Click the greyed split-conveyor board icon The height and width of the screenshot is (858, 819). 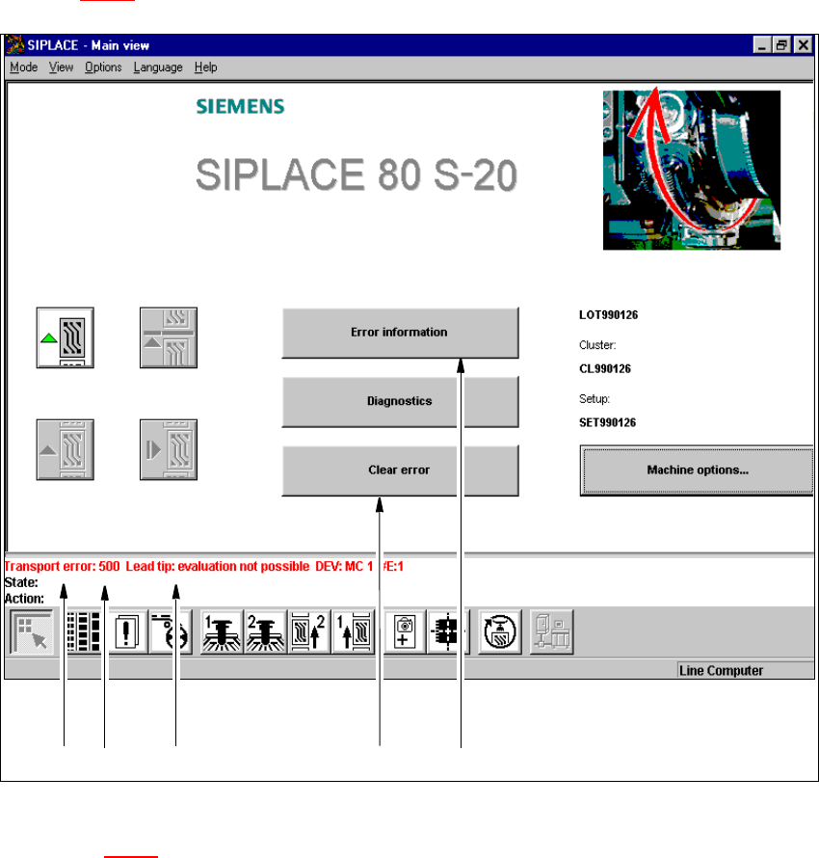tap(169, 337)
